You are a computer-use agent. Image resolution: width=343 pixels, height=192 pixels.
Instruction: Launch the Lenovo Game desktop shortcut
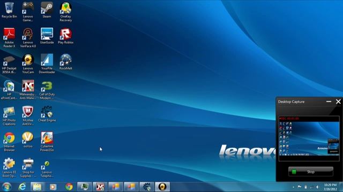tap(28, 12)
